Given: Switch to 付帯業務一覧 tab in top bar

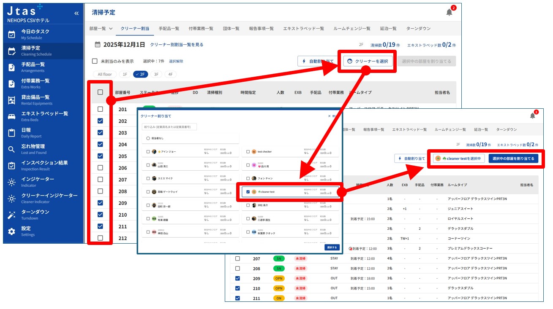Looking at the screenshot, I should (200, 28).
